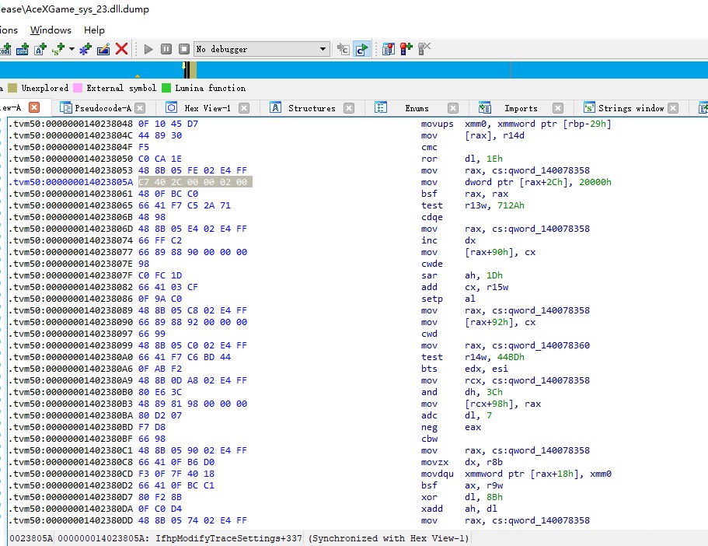Click the Lumina function green legend swatch
The width and height of the screenshot is (708, 546).
(166, 88)
